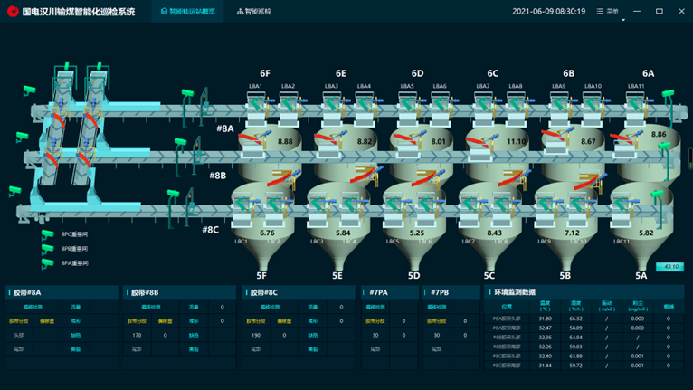Select the 8PA重垂间 camera icon
The width and height of the screenshot is (693, 390).
click(x=48, y=263)
